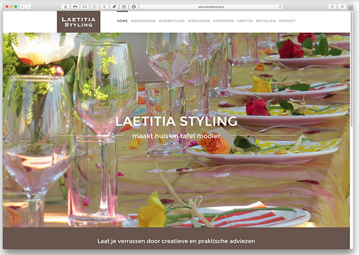Viewport: 359px width, 255px height.
Task: Open the Bestellen navigation link
Action: point(266,21)
